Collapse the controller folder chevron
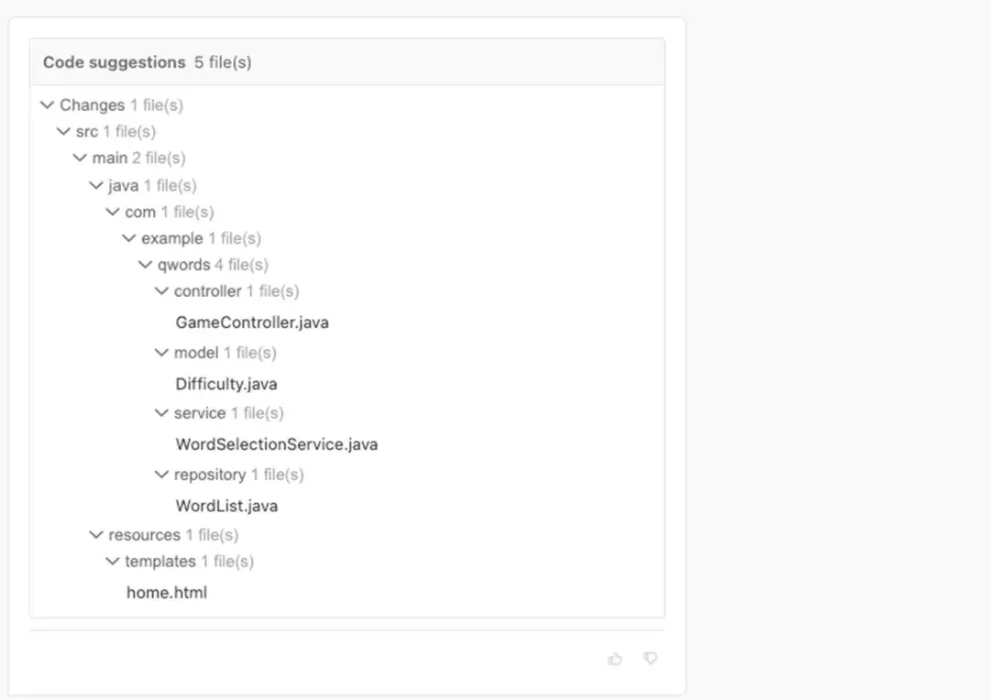Screen dimensions: 990x700 tap(162, 291)
